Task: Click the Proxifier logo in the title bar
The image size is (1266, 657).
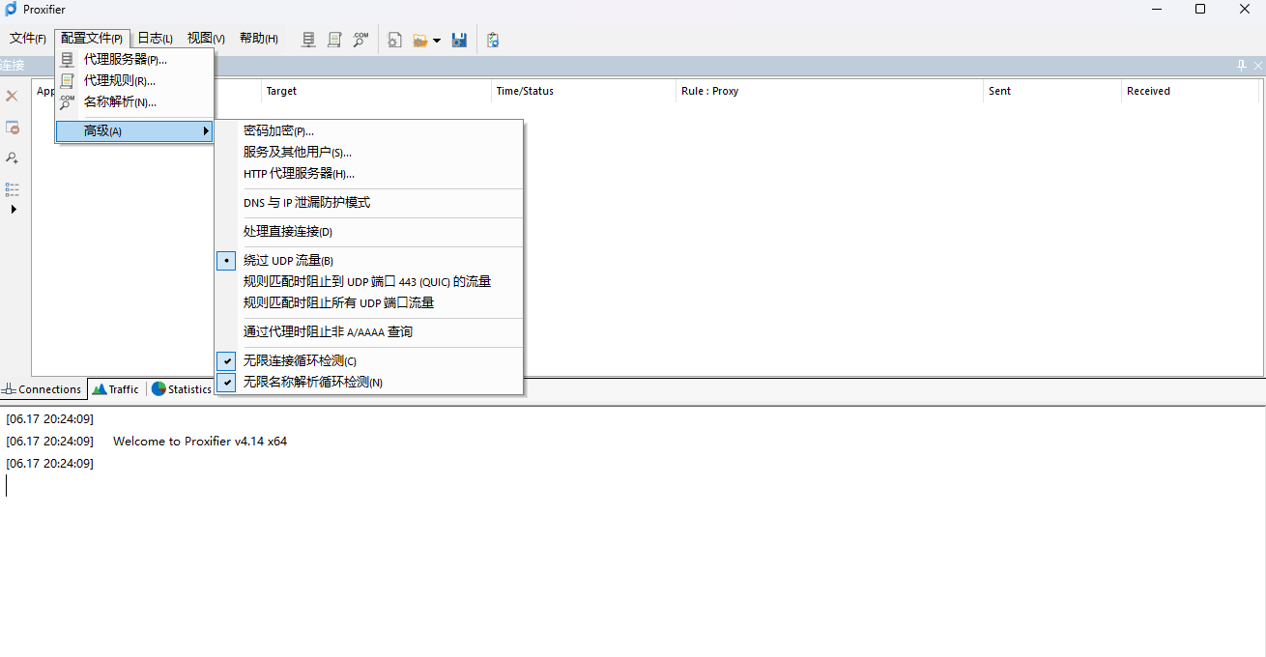Action: 12,10
